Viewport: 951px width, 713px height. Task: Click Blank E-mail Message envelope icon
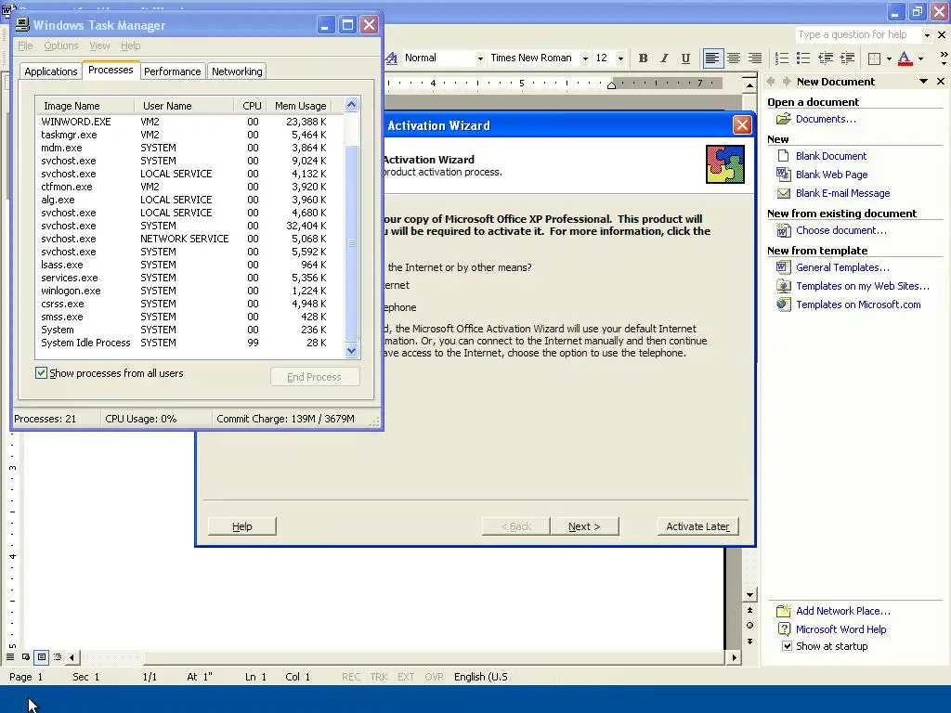(x=783, y=193)
